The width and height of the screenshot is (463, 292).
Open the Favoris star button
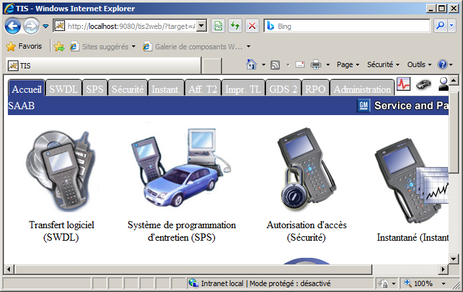(24, 47)
